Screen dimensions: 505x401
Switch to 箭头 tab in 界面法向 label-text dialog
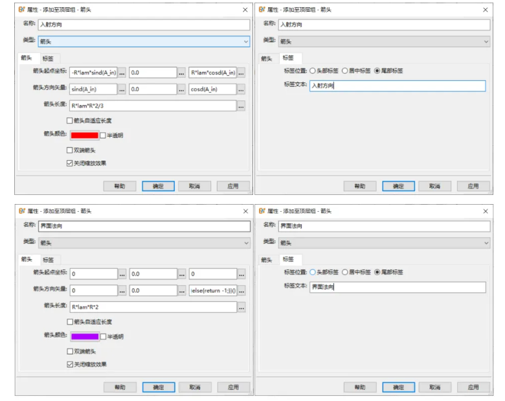pos(266,259)
